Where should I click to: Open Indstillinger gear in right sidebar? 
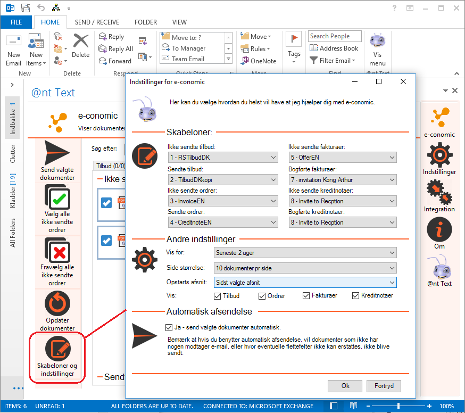click(x=439, y=159)
